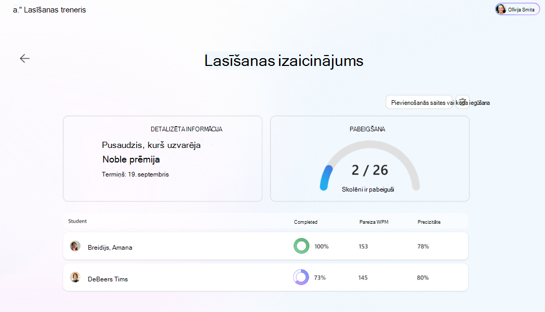Image resolution: width=545 pixels, height=312 pixels.
Task: Sort by the Student column header
Action: pyautogui.click(x=77, y=221)
